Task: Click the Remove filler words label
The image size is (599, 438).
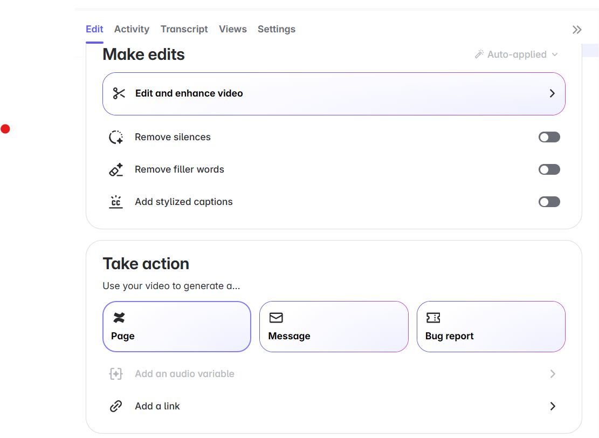Action: pyautogui.click(x=180, y=169)
